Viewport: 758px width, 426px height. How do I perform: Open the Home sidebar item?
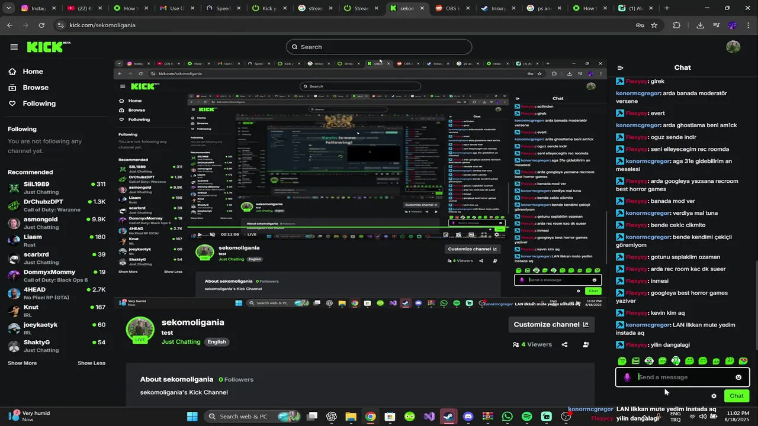point(33,72)
